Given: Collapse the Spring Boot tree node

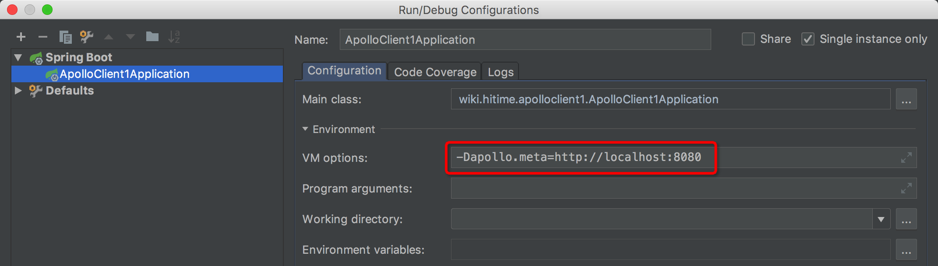Looking at the screenshot, I should click(18, 57).
